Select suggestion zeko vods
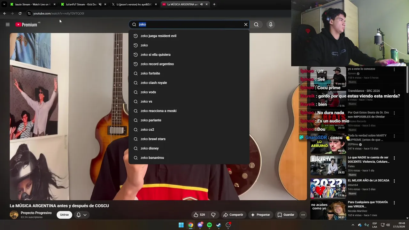This screenshot has width=409, height=230. [x=189, y=92]
